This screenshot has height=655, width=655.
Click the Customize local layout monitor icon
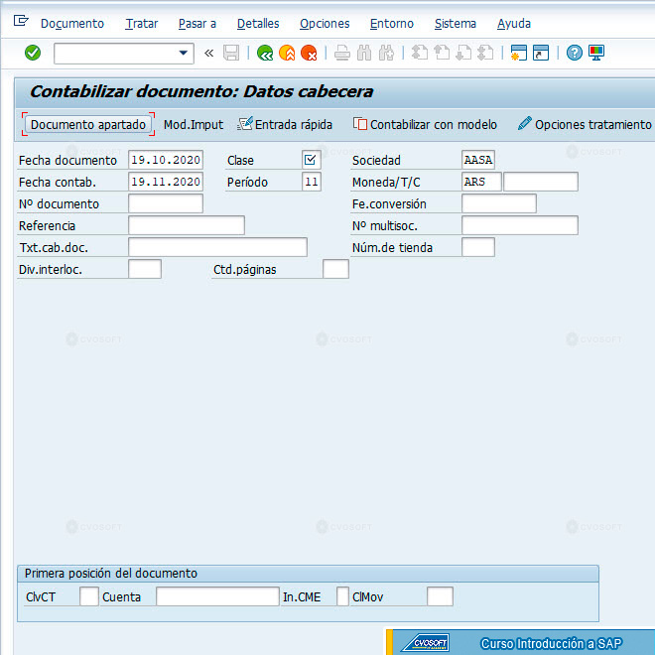point(596,53)
